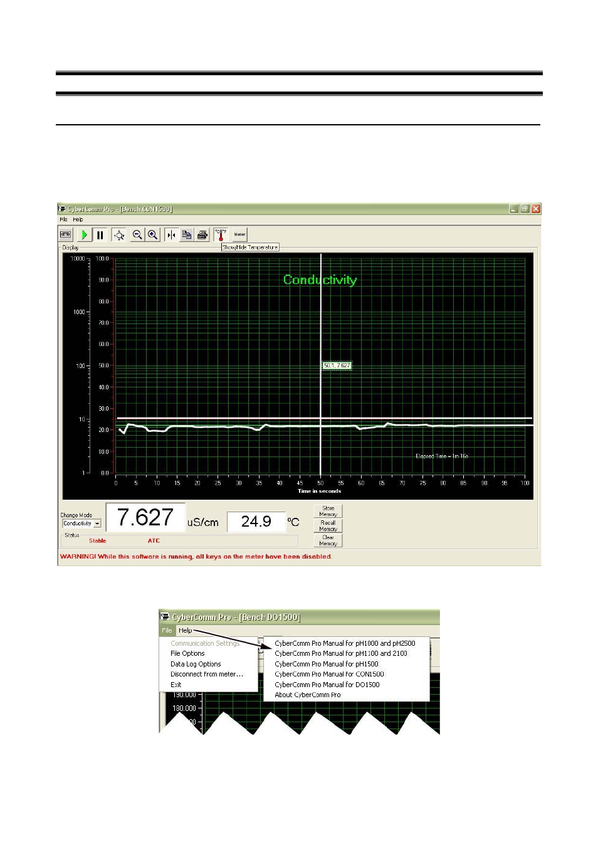Select File Options menu entry

187,653
